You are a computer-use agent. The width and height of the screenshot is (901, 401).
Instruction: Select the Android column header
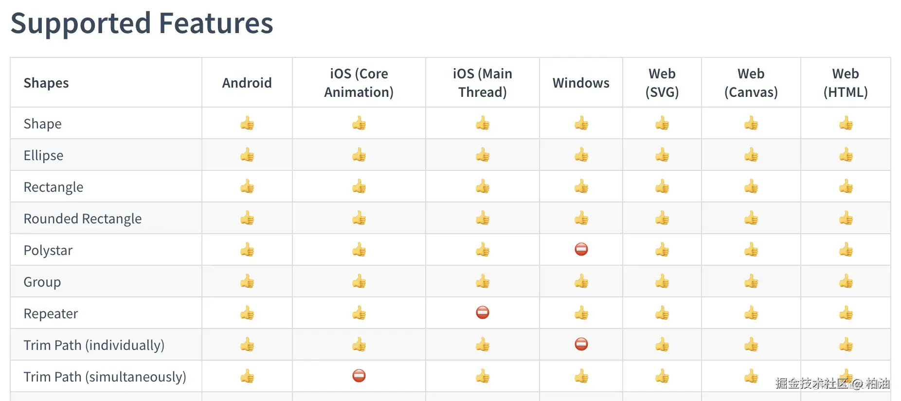click(247, 83)
